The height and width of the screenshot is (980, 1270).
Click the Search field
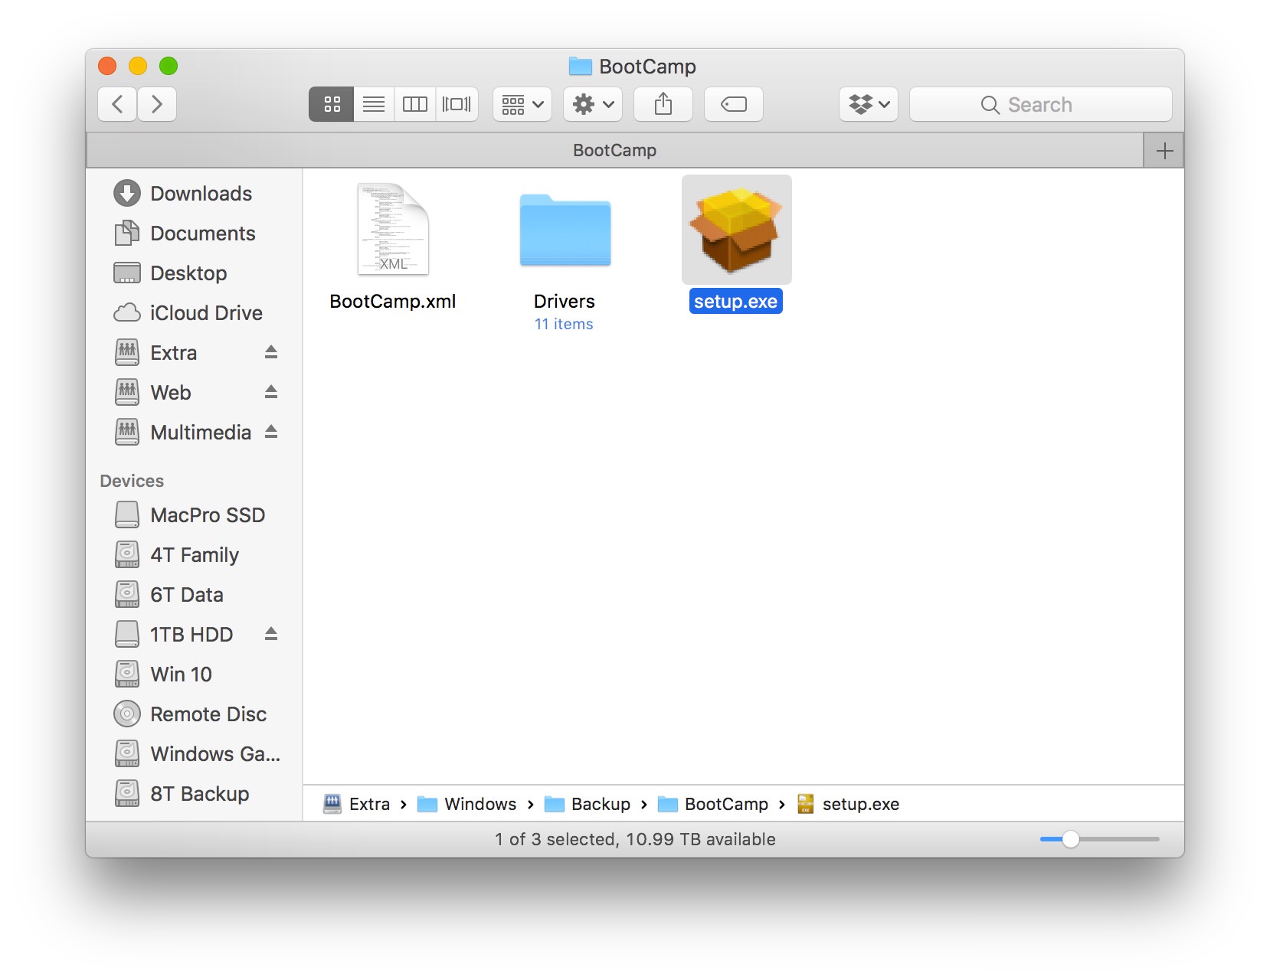[x=1040, y=104]
